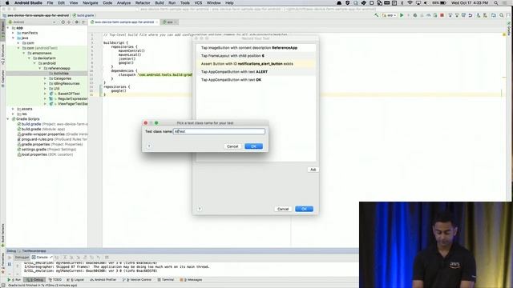Click the green Run triangle in the toolbar
Screen dimensions: 513x288
click(x=402, y=15)
